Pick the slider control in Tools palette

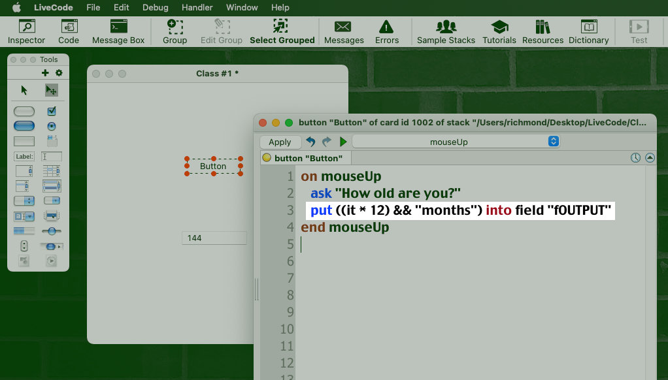pos(52,231)
